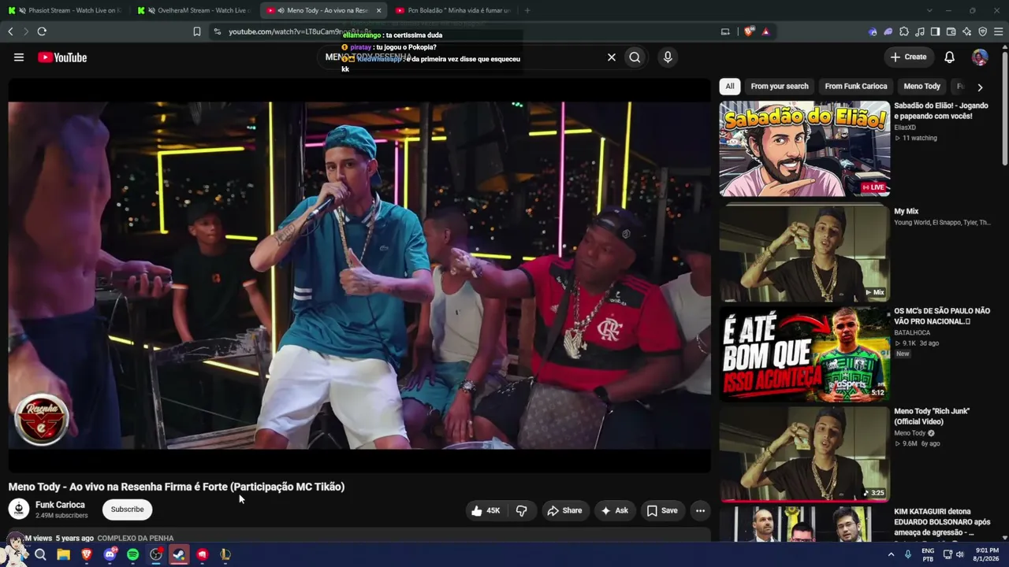The width and height of the screenshot is (1009, 567).
Task: Open a new browser tab
Action: (x=527, y=10)
